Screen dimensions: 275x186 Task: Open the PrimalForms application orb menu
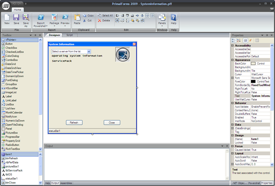[x=6, y=6]
